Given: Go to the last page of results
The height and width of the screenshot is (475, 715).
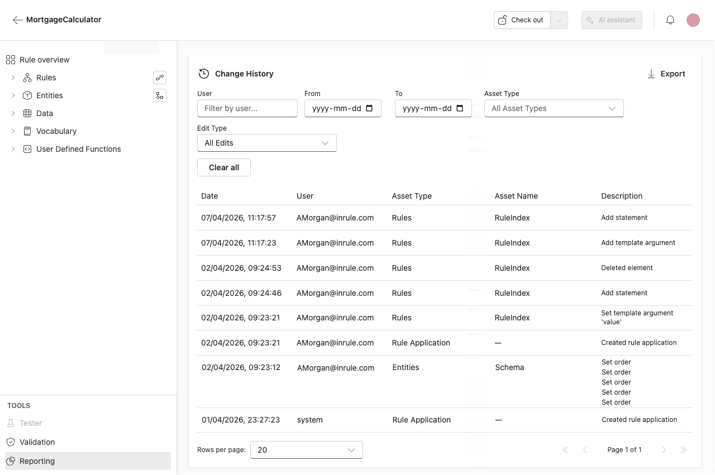Looking at the screenshot, I should (683, 450).
